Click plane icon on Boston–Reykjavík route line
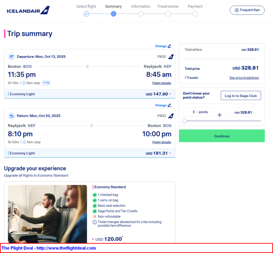The width and height of the screenshot is (273, 253). click(88, 66)
